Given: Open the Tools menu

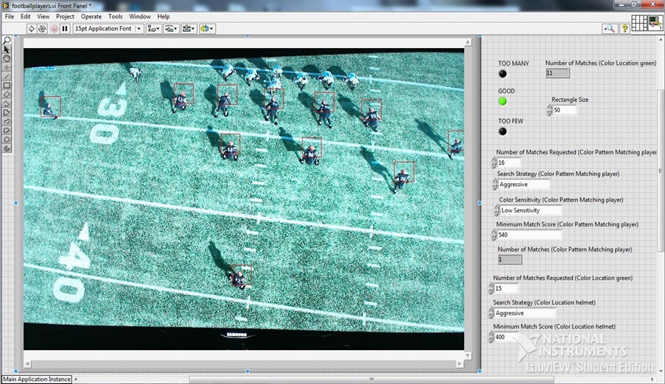Looking at the screenshot, I should tap(115, 16).
